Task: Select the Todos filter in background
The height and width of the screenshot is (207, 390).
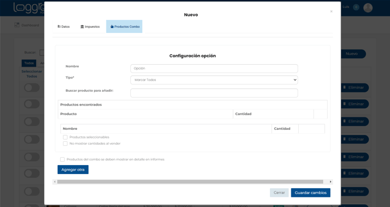Action: click(29, 63)
